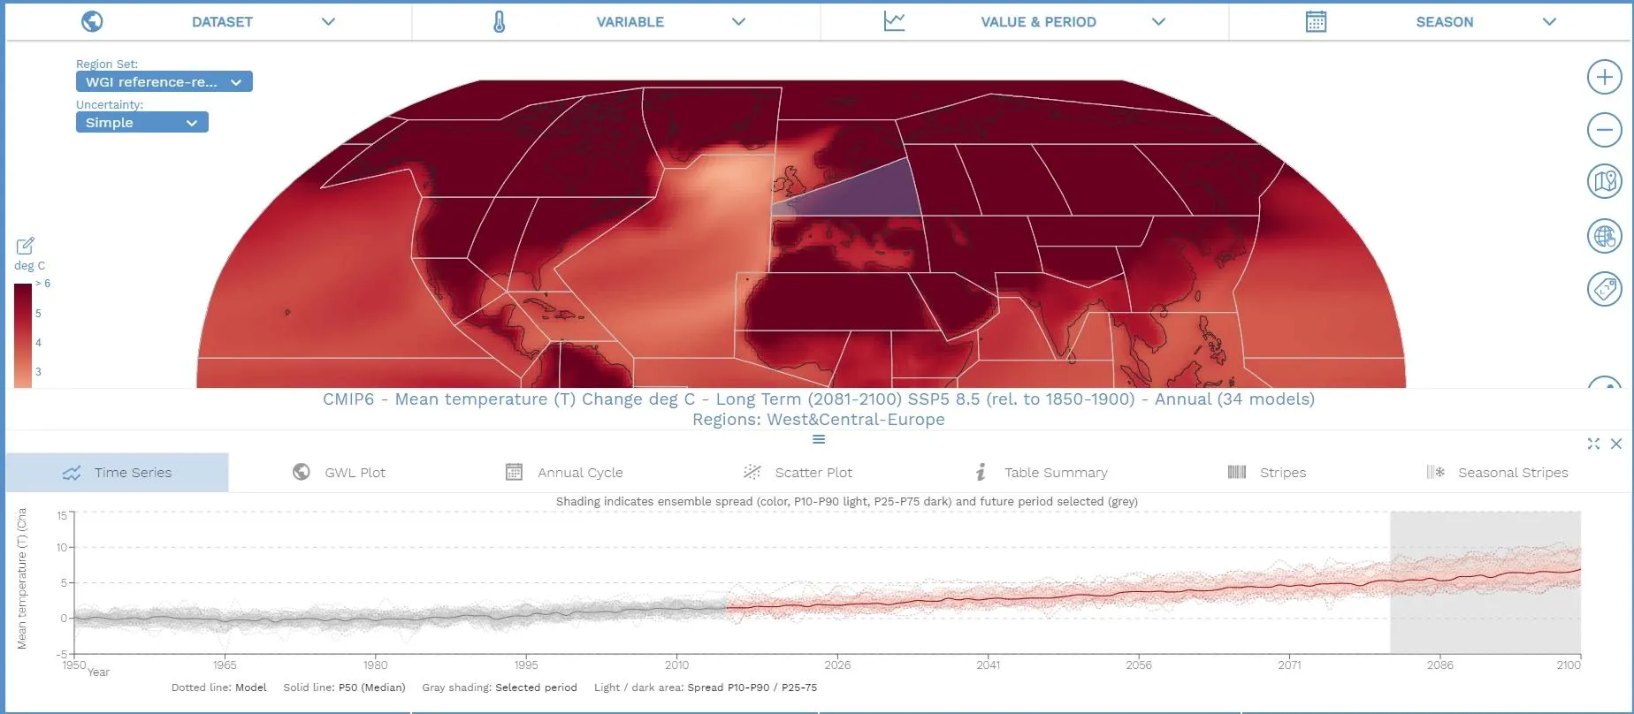The height and width of the screenshot is (714, 1634).
Task: Click the zoom in plus icon
Action: click(x=1604, y=77)
